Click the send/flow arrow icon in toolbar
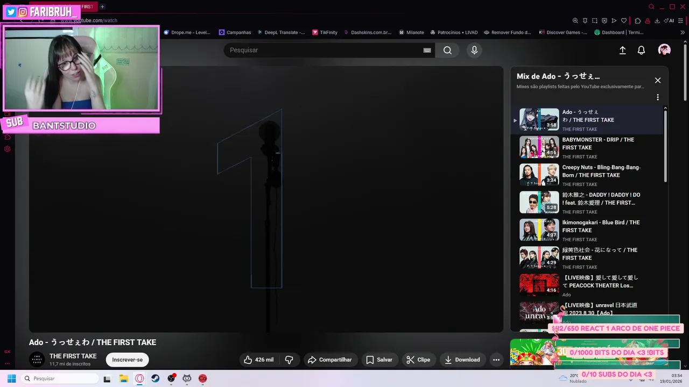Screen dimensions: 689x387 point(614,20)
